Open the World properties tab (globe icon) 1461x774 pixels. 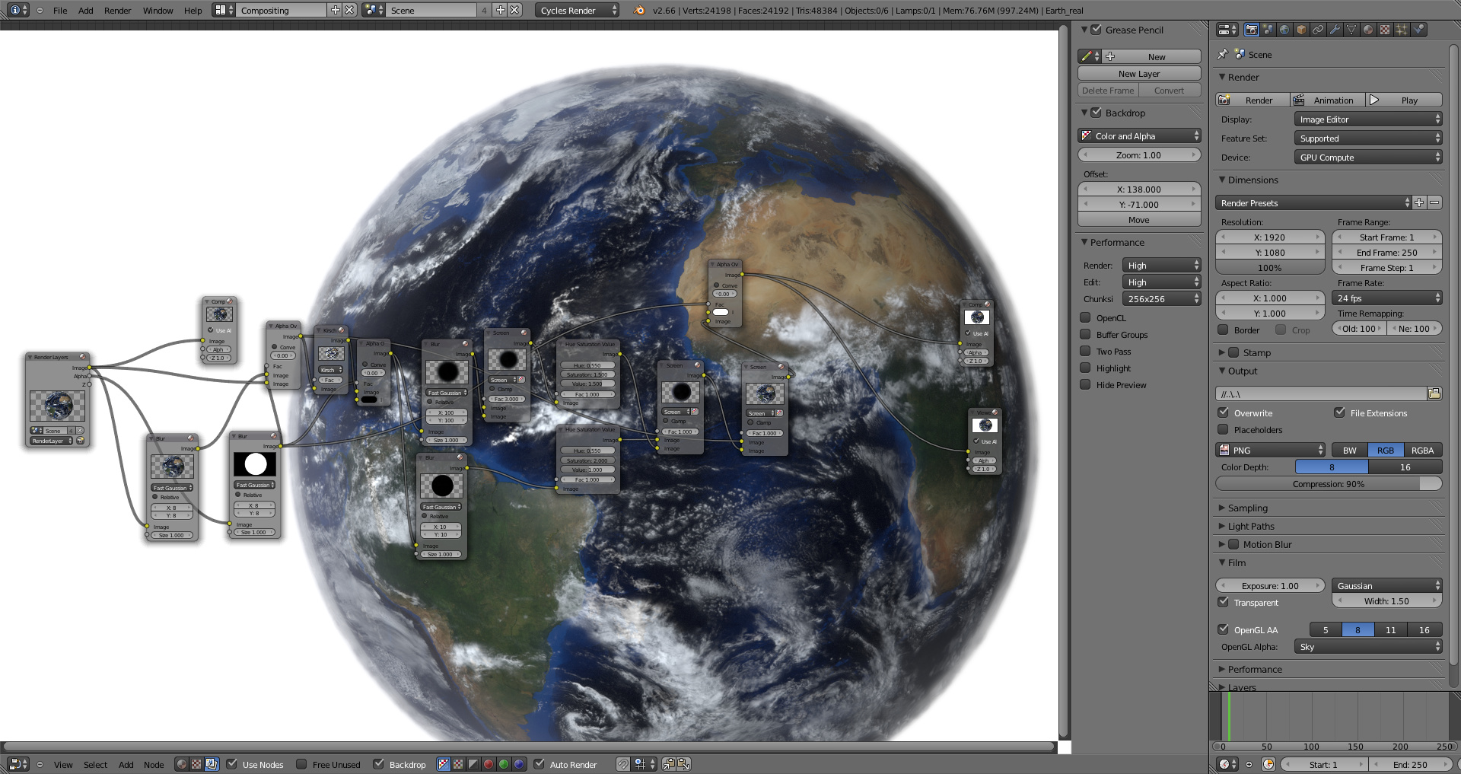pos(1284,30)
